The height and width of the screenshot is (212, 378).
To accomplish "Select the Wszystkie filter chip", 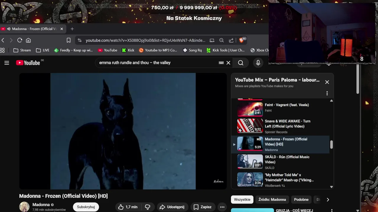I will tap(242, 200).
